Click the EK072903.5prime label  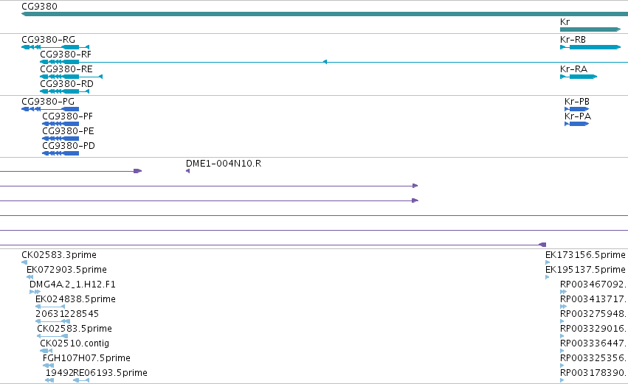66,270
